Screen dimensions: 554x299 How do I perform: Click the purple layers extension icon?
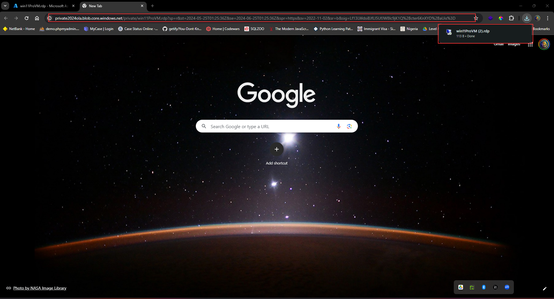pos(491,18)
